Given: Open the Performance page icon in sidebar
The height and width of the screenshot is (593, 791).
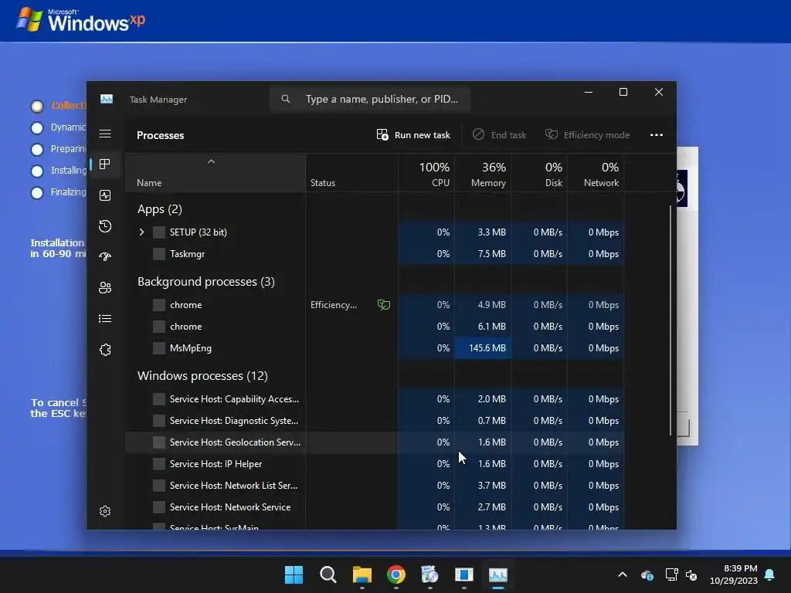Looking at the screenshot, I should point(105,195).
